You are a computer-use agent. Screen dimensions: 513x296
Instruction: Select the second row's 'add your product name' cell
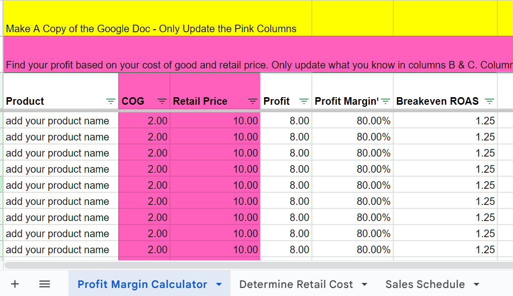[60, 136]
